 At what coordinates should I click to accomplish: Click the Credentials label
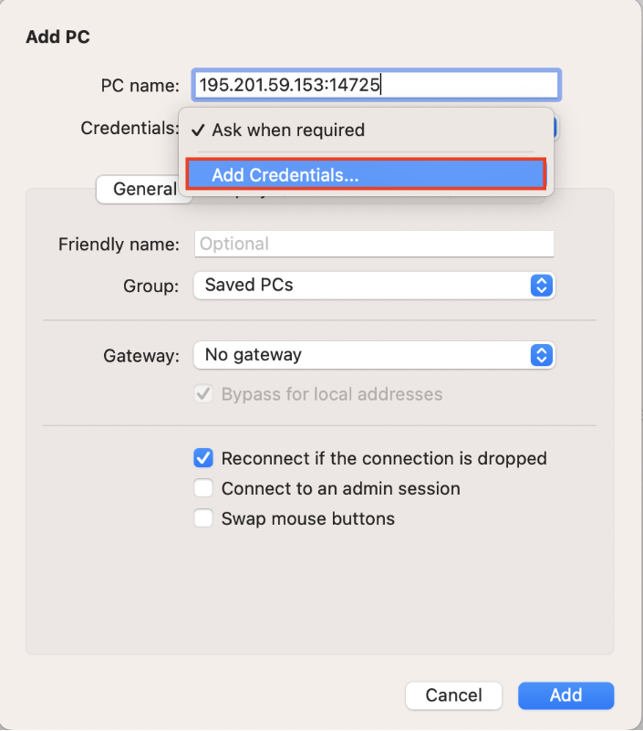(129, 128)
